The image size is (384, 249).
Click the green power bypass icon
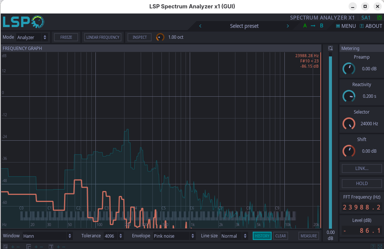[379, 18]
